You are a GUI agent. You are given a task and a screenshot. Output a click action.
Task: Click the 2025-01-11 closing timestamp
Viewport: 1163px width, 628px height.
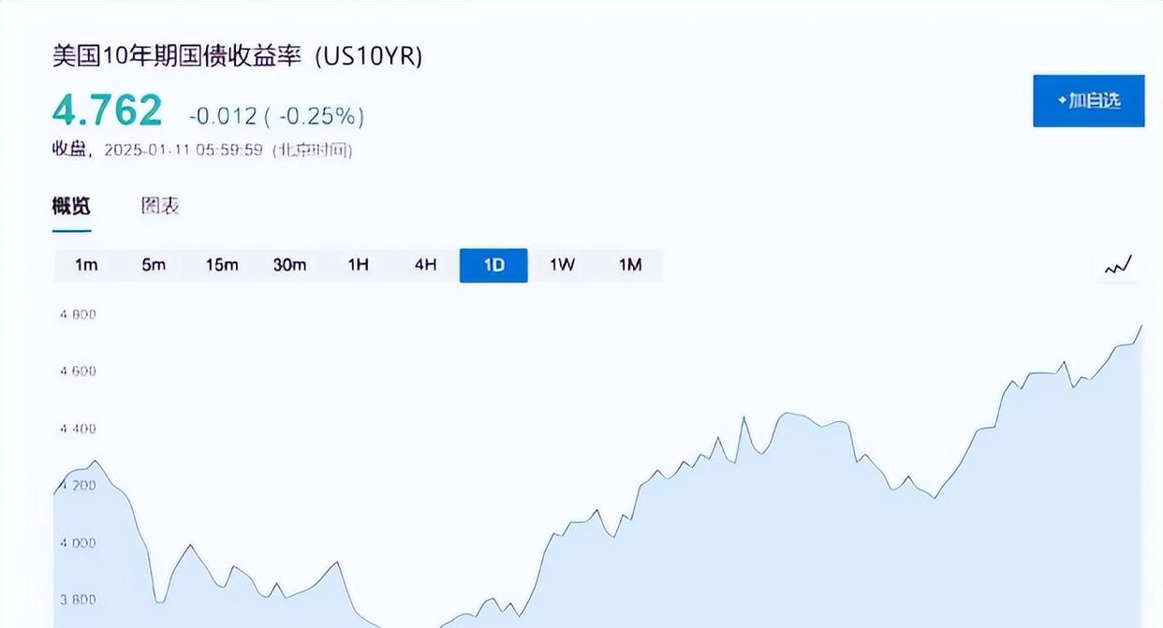[x=183, y=150]
